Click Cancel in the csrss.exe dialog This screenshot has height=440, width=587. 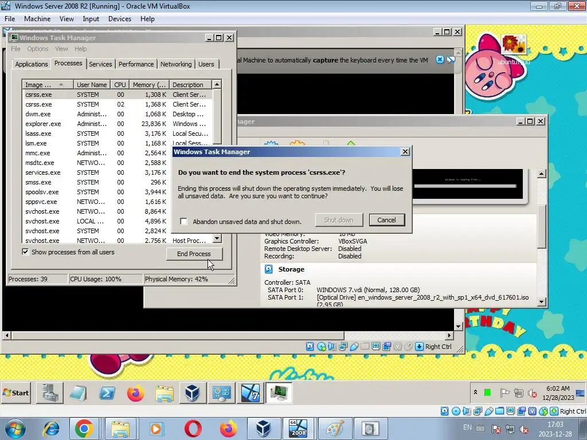pos(387,220)
